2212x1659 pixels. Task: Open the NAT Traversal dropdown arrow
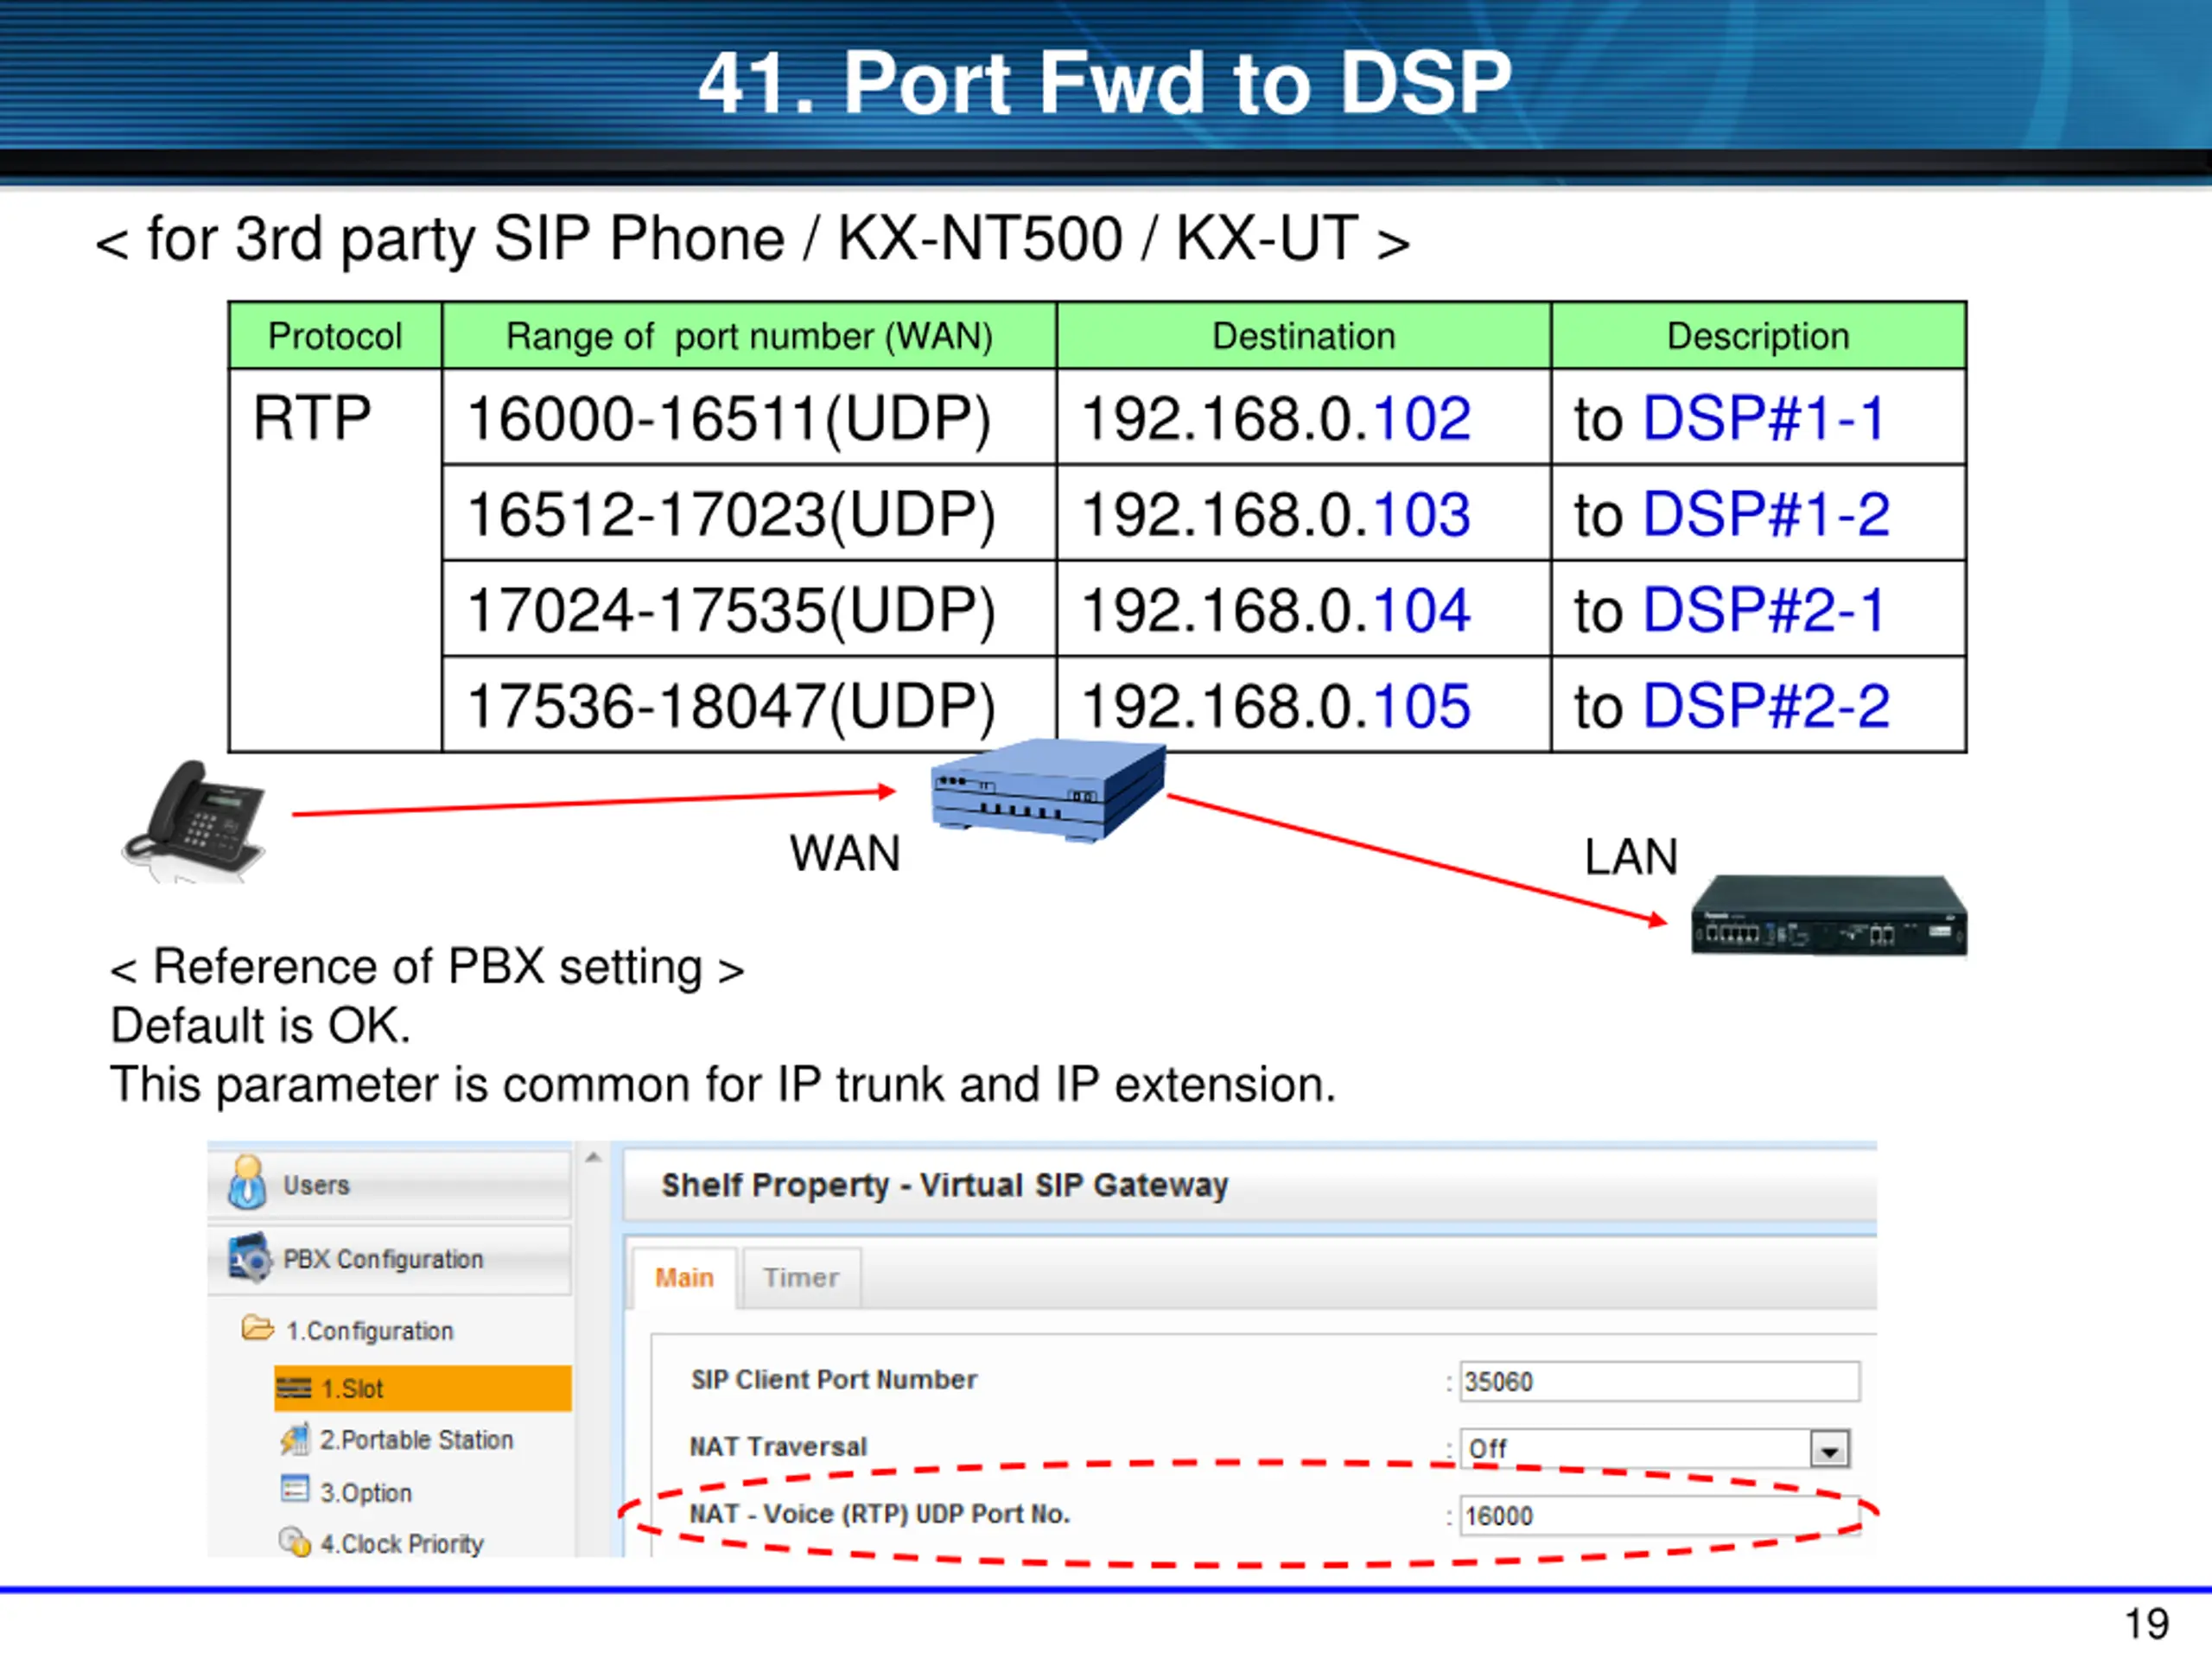[x=1830, y=1448]
